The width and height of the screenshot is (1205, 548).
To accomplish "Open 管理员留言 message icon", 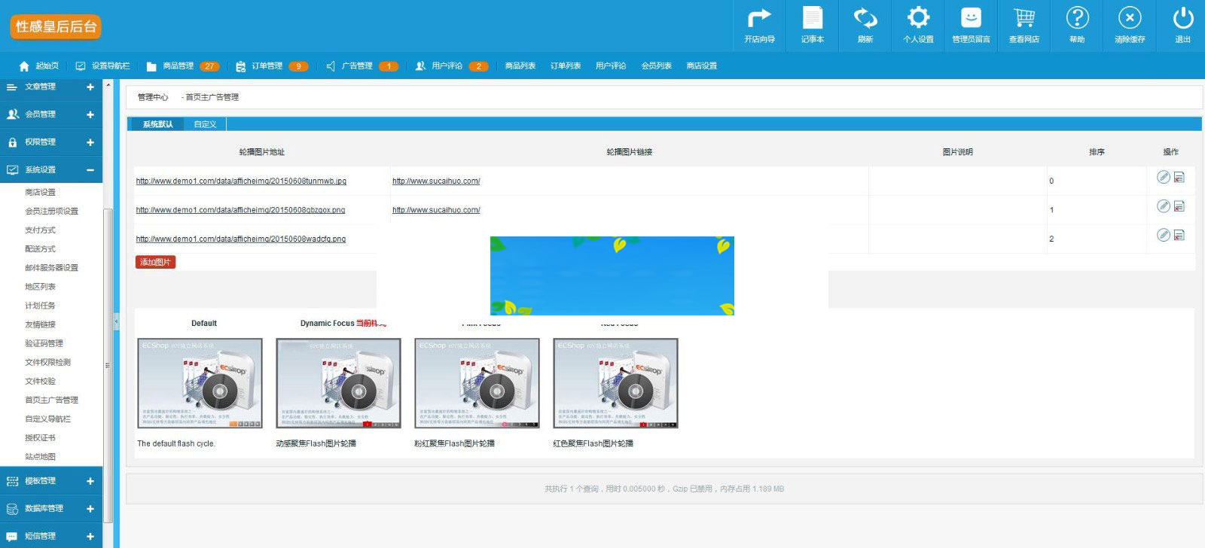I will click(x=971, y=18).
